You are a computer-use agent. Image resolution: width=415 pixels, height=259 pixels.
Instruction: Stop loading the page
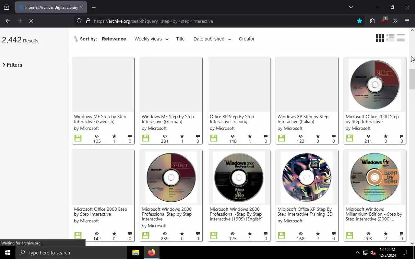tap(31, 21)
